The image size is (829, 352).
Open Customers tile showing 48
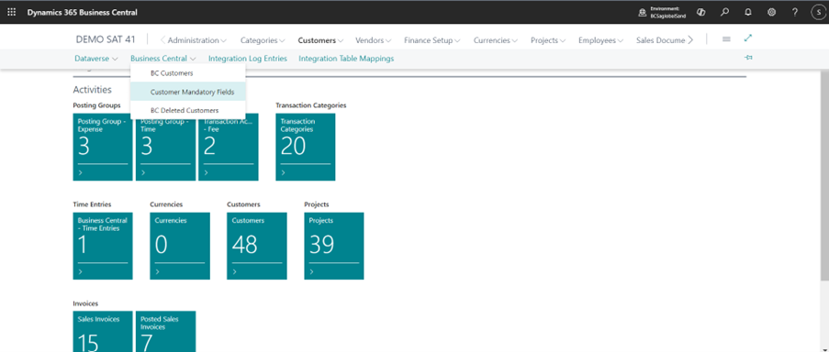257,246
